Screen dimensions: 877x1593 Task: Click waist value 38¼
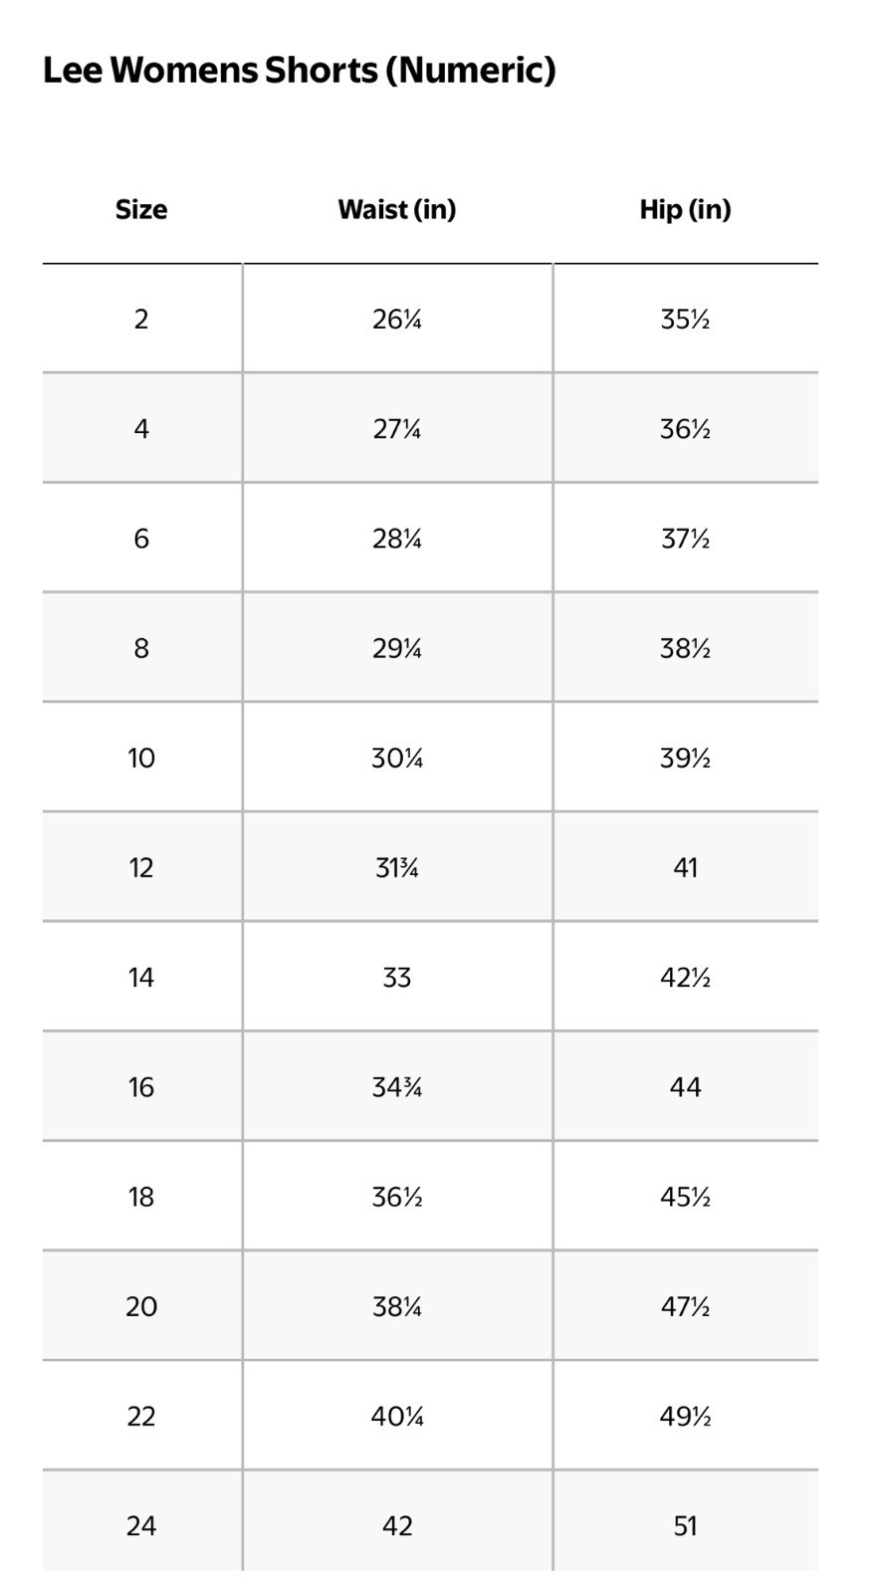pyautogui.click(x=397, y=1305)
